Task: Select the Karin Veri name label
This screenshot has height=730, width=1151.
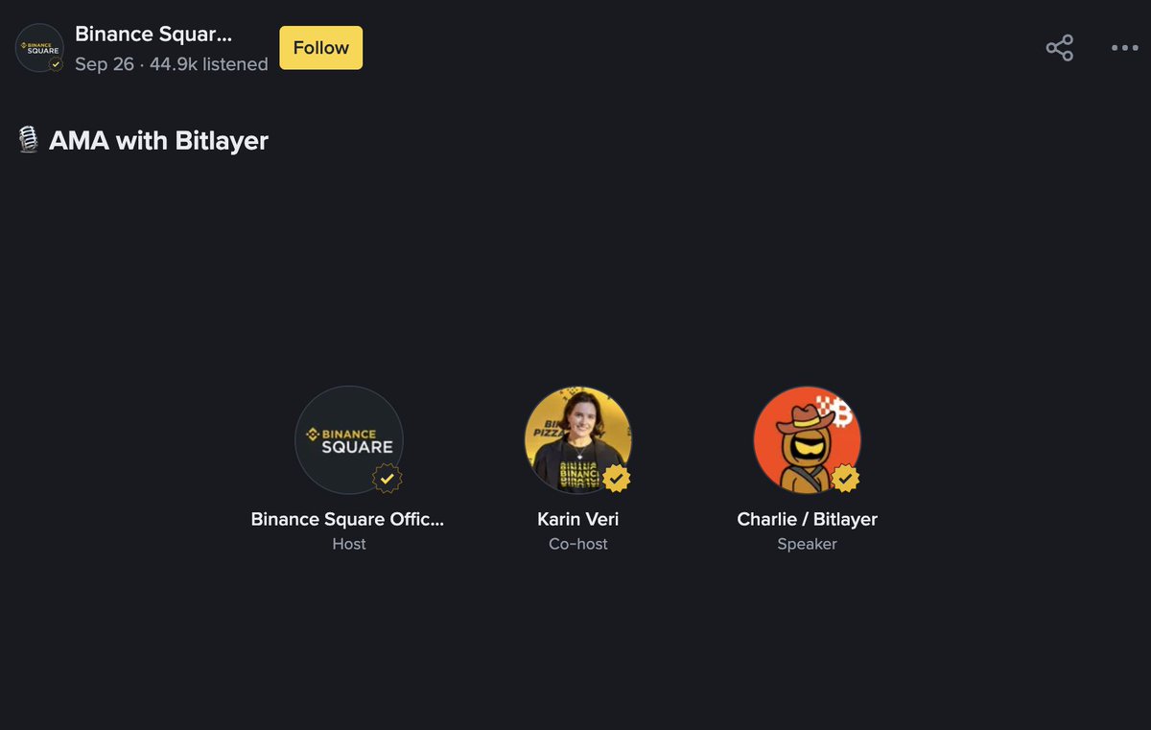Action: point(578,519)
